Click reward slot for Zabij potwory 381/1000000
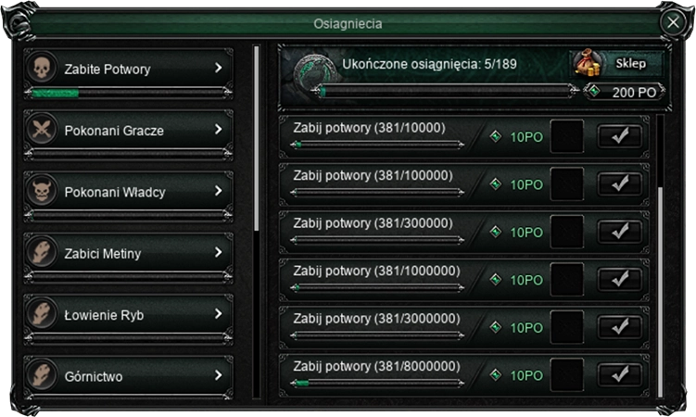Image resolution: width=696 pixels, height=417 pixels. pyautogui.click(x=567, y=279)
